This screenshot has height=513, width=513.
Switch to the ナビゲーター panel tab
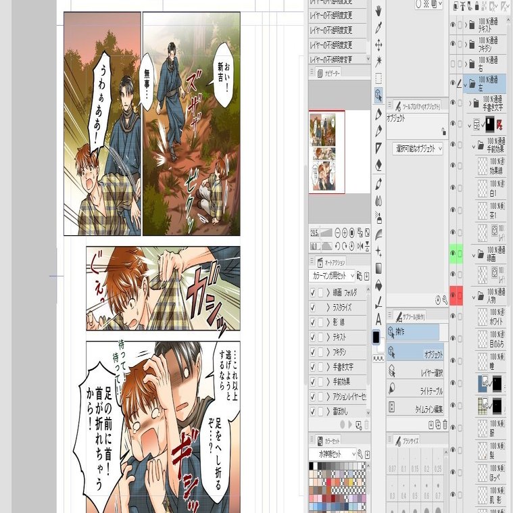328,74
